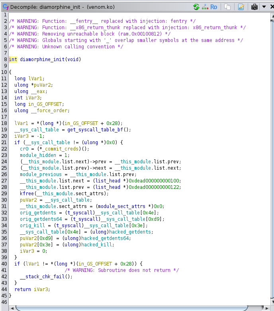Click index 0xd9 on line 33
The height and width of the screenshot is (311, 274).
(154, 219)
